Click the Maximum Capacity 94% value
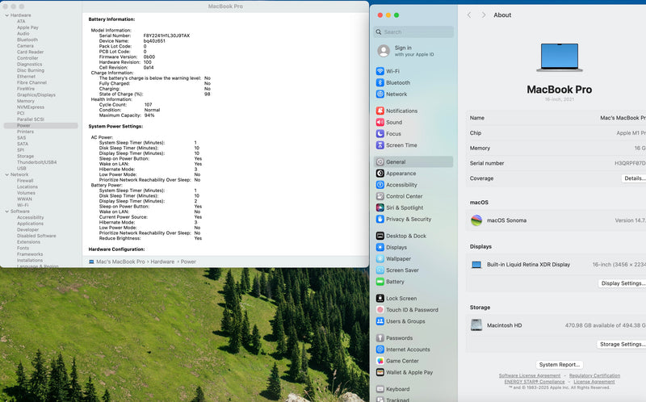646x402 pixels. pos(149,115)
